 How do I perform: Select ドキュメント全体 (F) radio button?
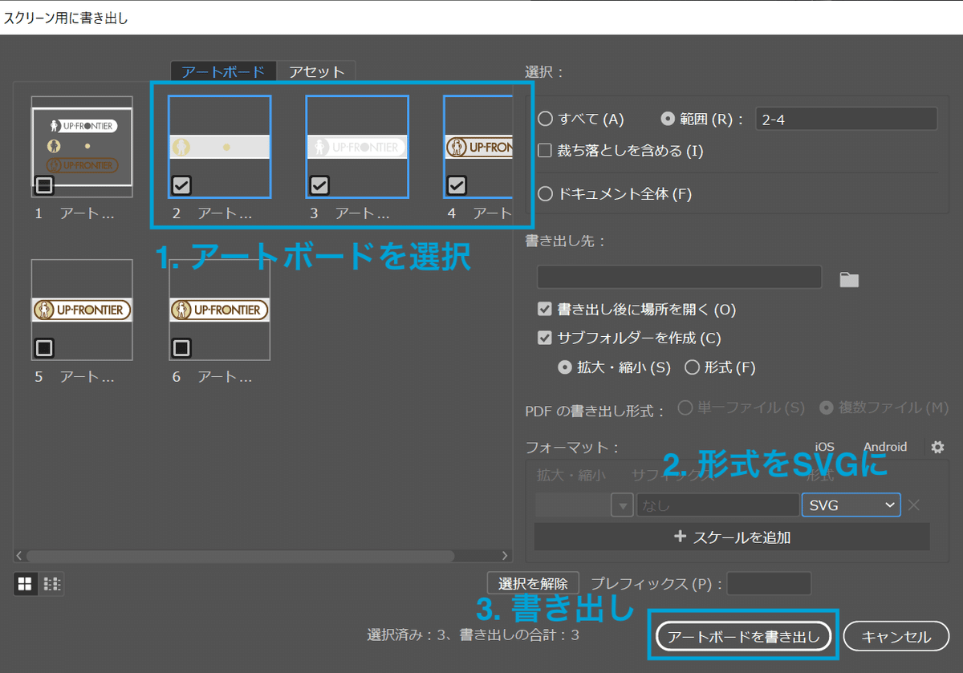tap(545, 193)
